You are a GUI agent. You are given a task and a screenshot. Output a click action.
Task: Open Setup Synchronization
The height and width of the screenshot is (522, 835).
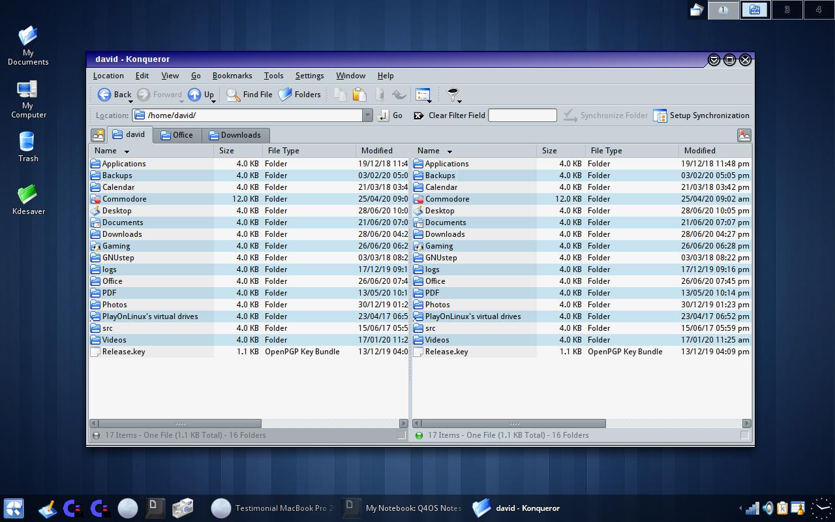click(701, 115)
